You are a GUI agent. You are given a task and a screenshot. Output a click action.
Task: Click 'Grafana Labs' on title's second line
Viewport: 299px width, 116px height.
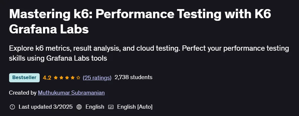coord(49,29)
